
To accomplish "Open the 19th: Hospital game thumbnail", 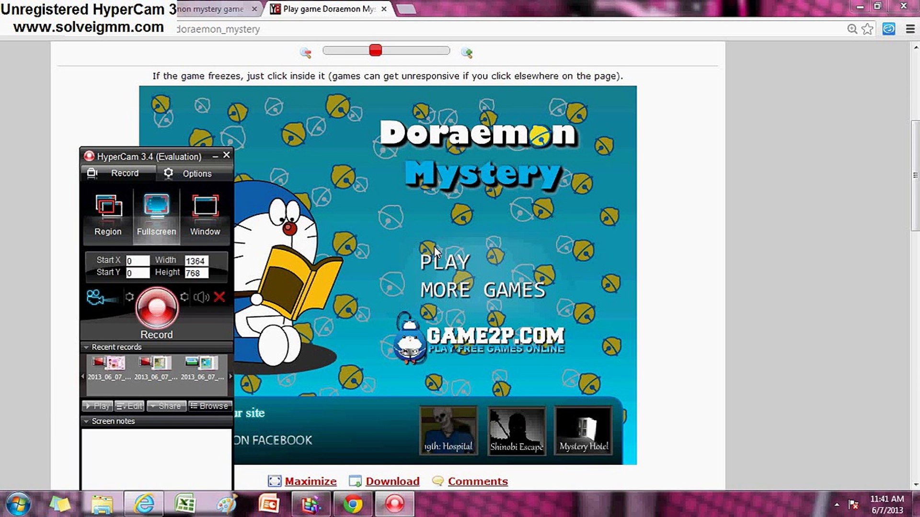I will tap(448, 430).
